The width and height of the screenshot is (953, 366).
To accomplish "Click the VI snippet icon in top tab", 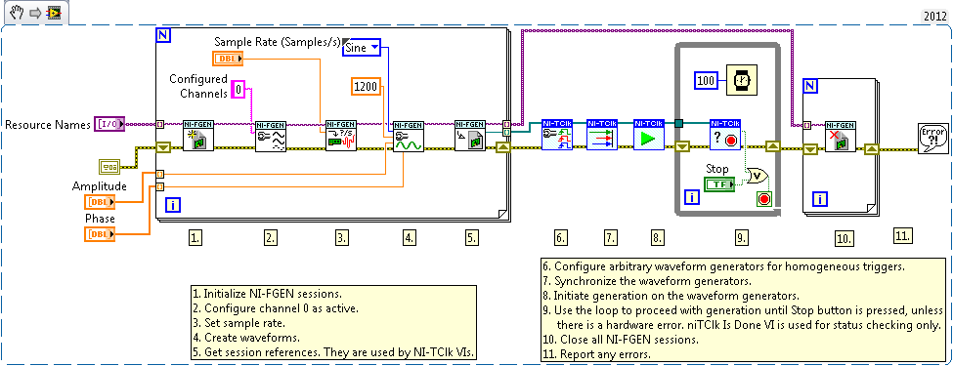I will tap(54, 12).
